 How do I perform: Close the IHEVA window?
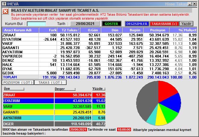[194, 4]
